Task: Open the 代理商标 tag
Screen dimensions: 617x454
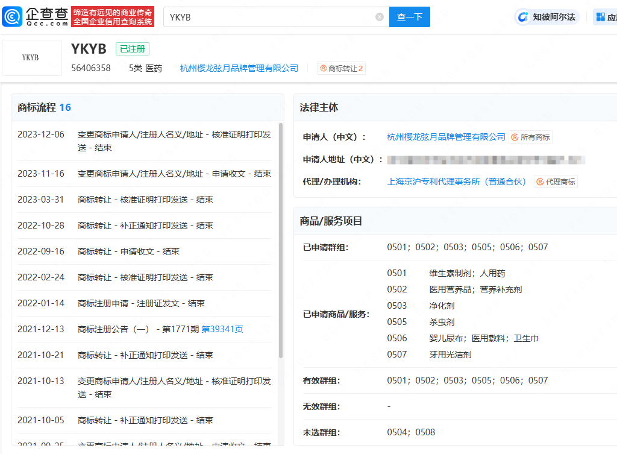Action: [556, 181]
